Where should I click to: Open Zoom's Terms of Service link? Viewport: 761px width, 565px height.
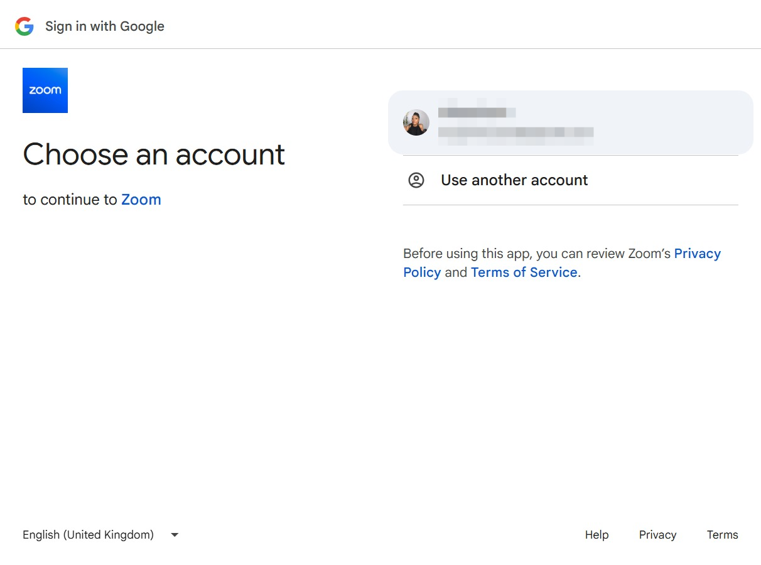(524, 272)
